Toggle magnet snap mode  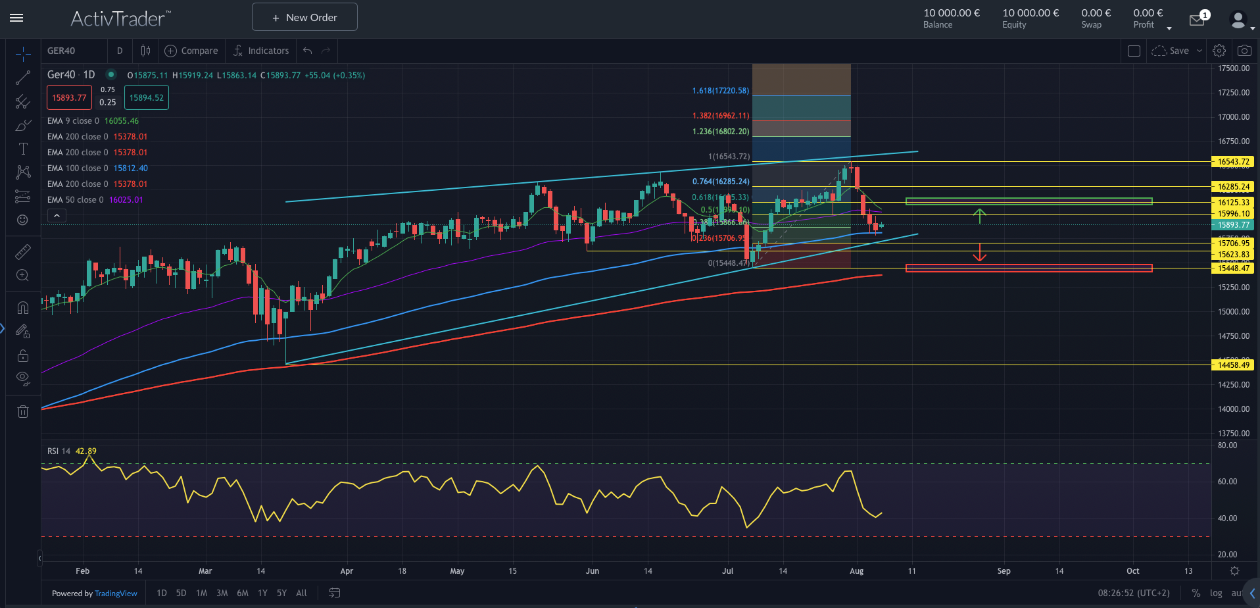23,307
